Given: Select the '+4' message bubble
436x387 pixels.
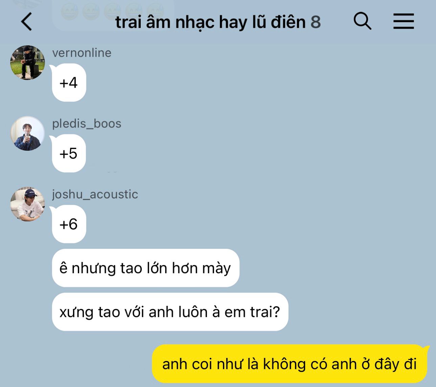Looking at the screenshot, I should 69,83.
